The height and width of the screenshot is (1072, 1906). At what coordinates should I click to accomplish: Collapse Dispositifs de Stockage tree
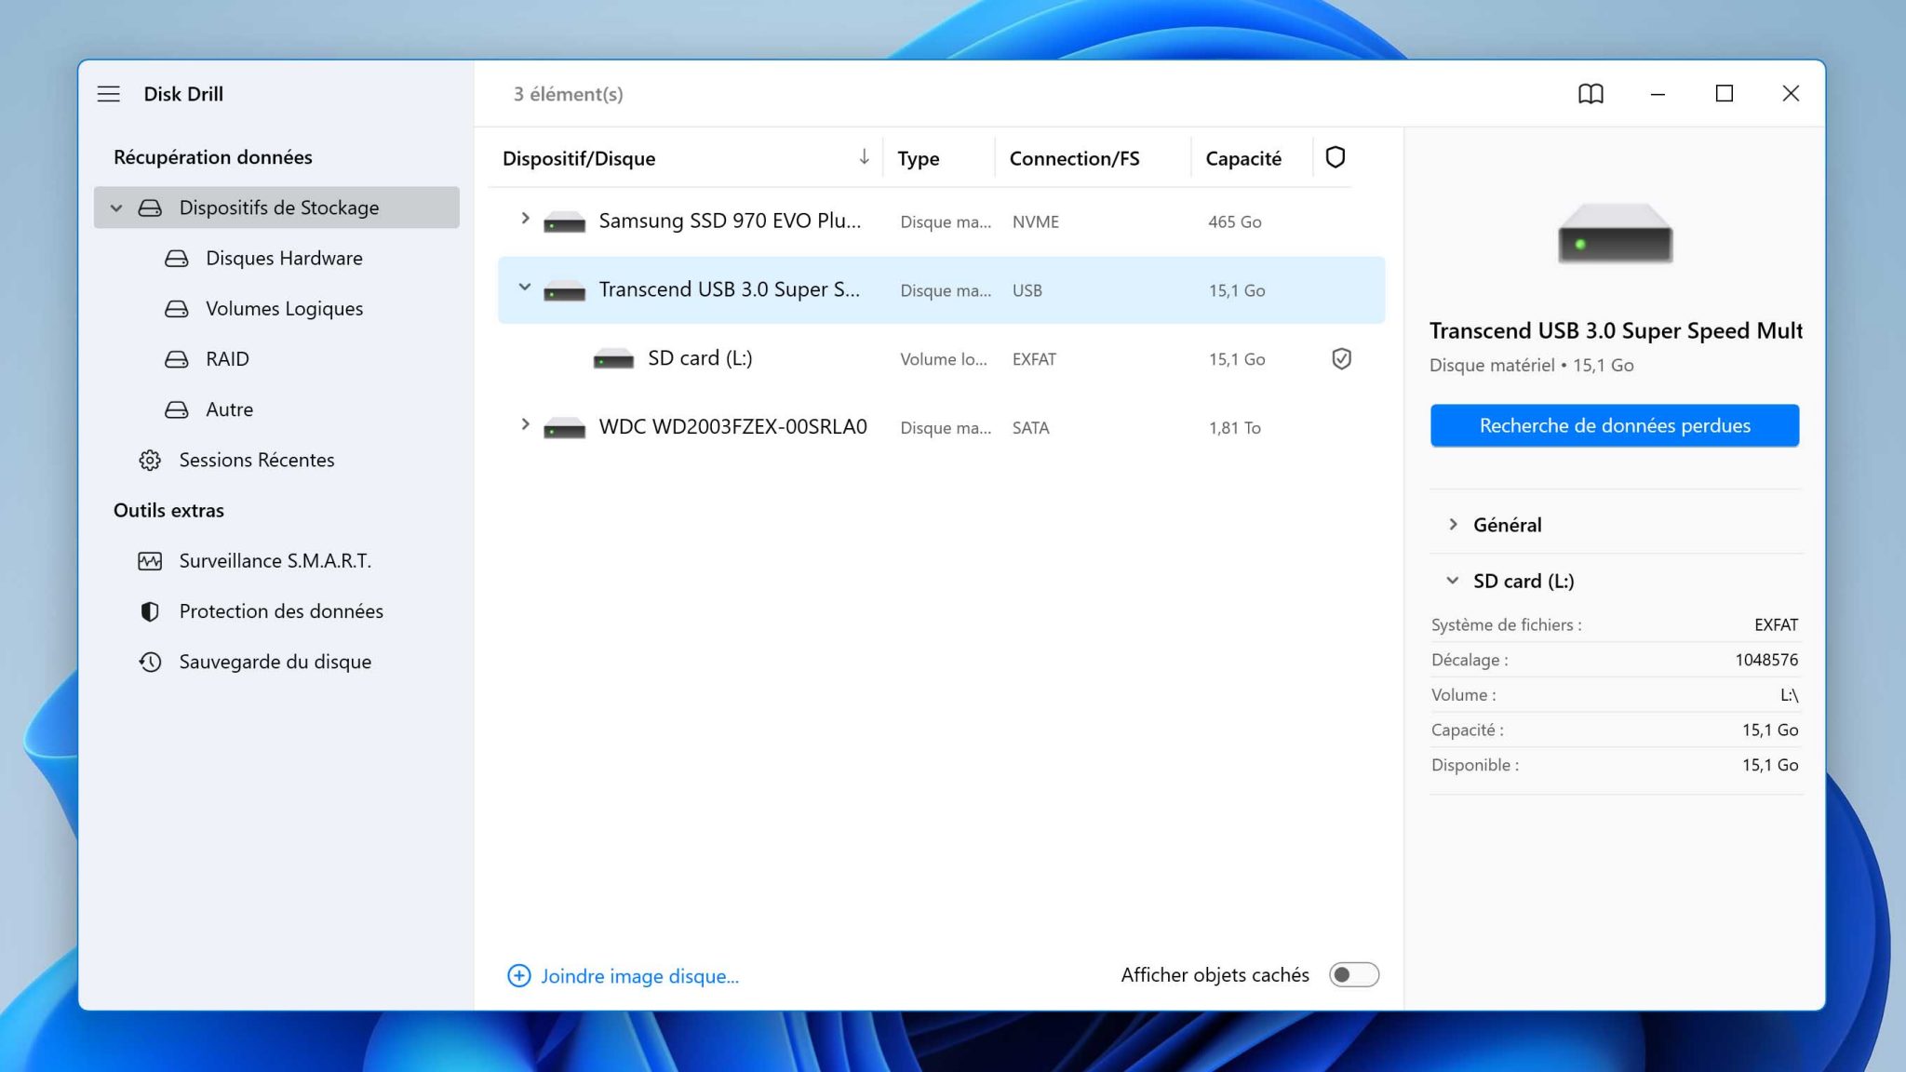(x=116, y=208)
